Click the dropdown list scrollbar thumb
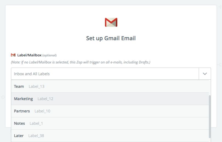222x142 pixels. pyautogui.click(x=210, y=116)
